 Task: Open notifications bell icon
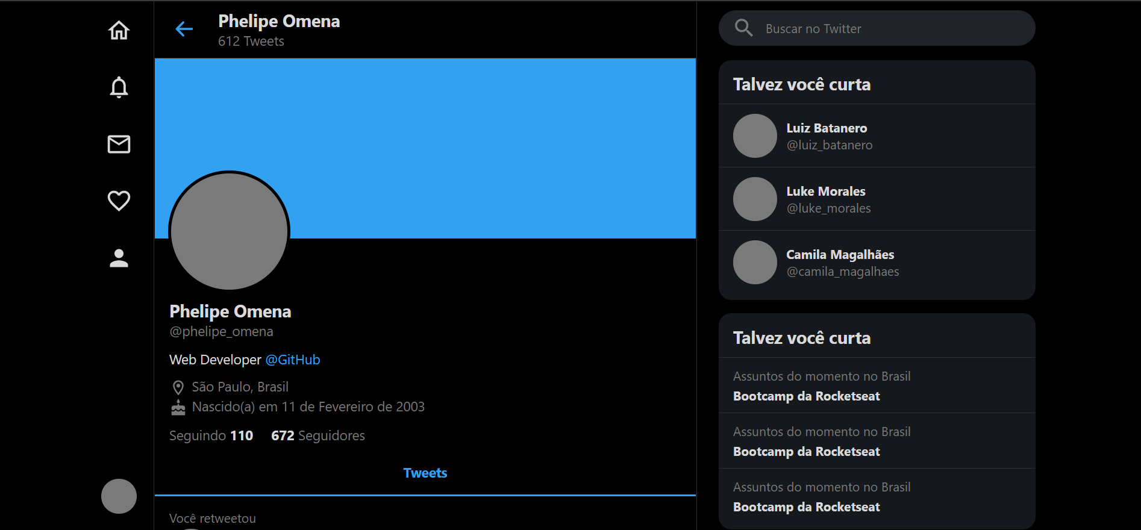pos(119,87)
